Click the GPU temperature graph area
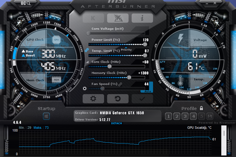The width and height of the screenshot is (236, 157). [x=115, y=143]
